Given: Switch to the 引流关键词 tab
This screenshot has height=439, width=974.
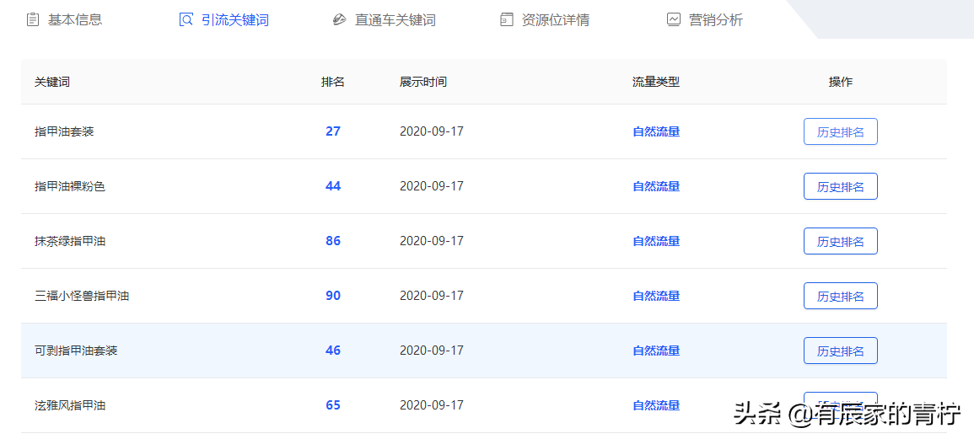Looking at the screenshot, I should click(224, 20).
